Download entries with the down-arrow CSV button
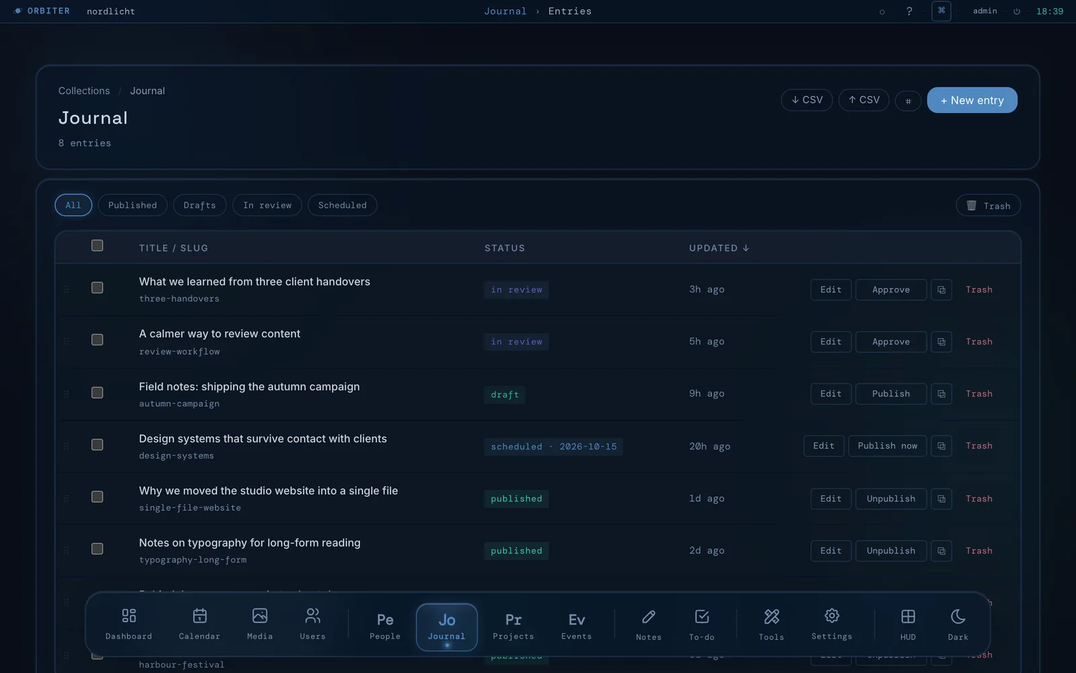 [x=807, y=100]
